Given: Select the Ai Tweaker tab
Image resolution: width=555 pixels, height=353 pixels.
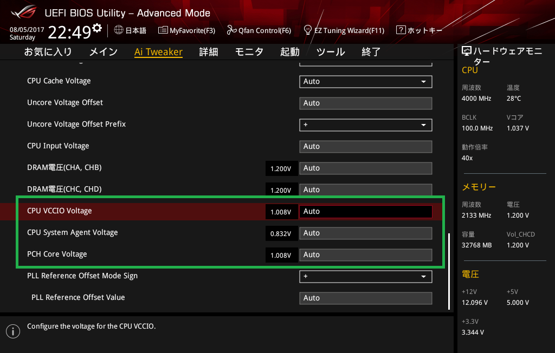Looking at the screenshot, I should (x=158, y=52).
